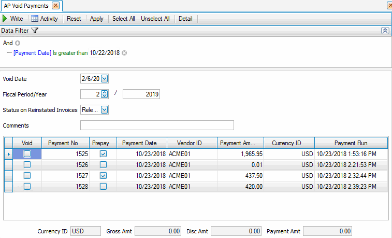
Task: Click the Data Filter funnel icon
Action: [x=35, y=31]
